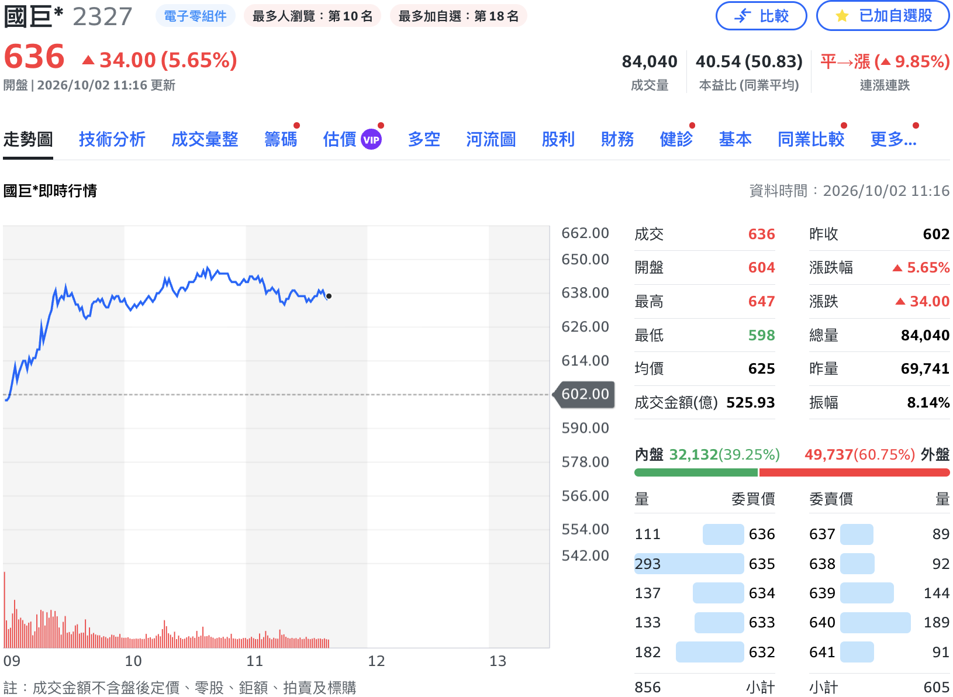
Task: Select bid price 632
Action: pyautogui.click(x=762, y=652)
